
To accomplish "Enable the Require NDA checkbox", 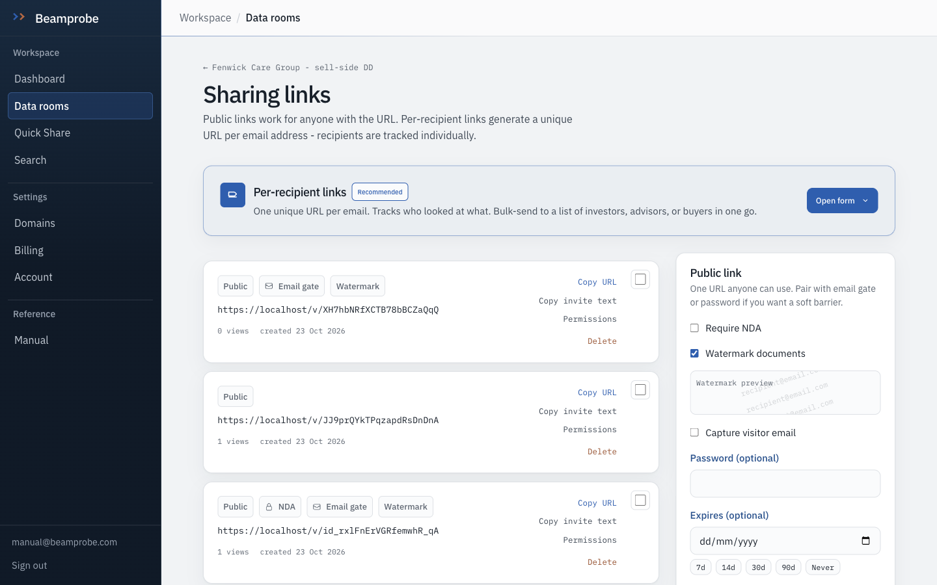I will (x=694, y=328).
